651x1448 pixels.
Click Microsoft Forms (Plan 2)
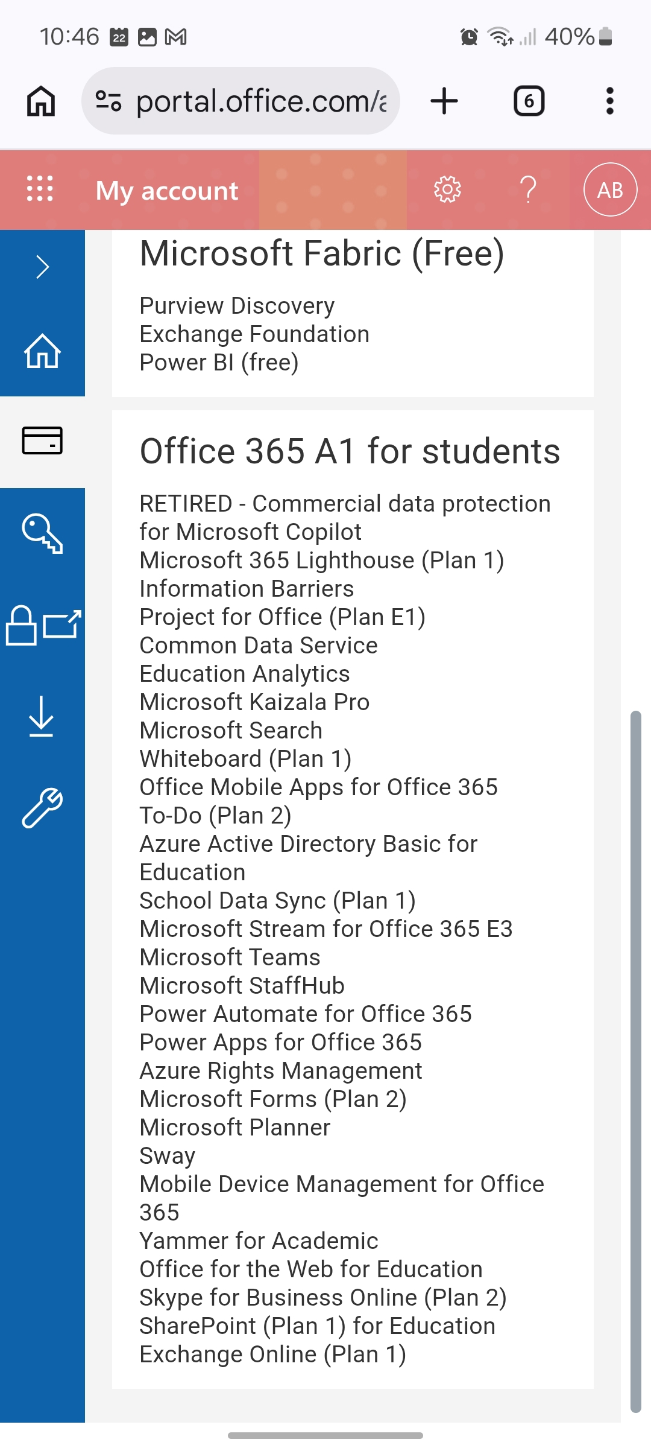[273, 1099]
